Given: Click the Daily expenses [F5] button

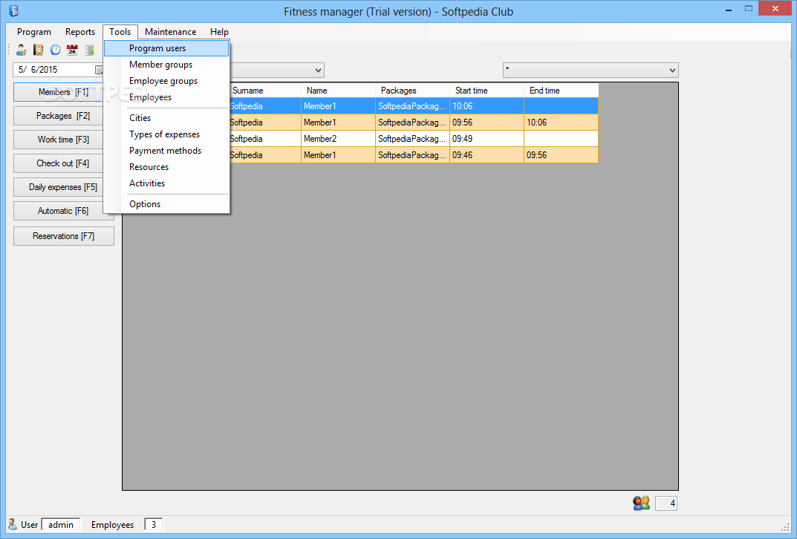Looking at the screenshot, I should point(59,187).
